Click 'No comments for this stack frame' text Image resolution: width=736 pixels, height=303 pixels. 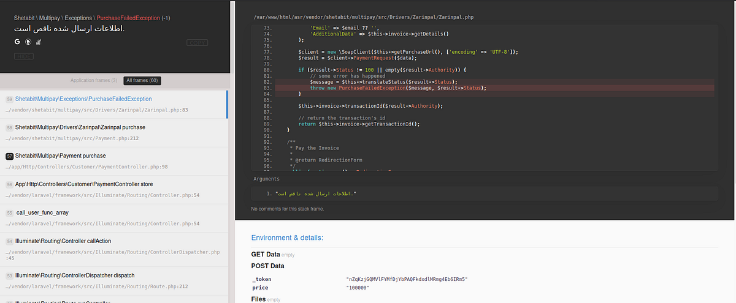pos(288,209)
